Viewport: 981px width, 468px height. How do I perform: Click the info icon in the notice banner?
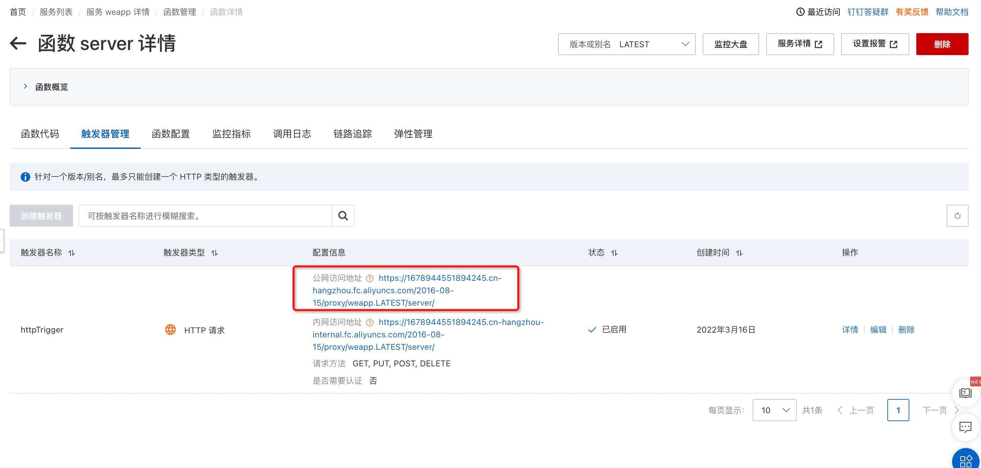pyautogui.click(x=25, y=176)
